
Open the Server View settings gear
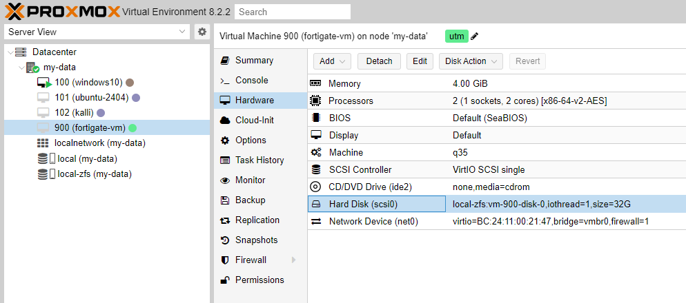[x=202, y=32]
